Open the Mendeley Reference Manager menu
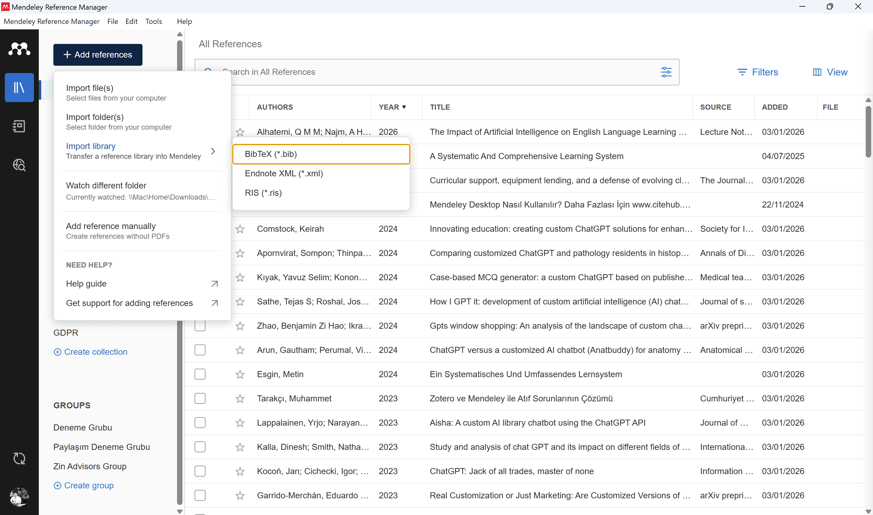 (52, 22)
